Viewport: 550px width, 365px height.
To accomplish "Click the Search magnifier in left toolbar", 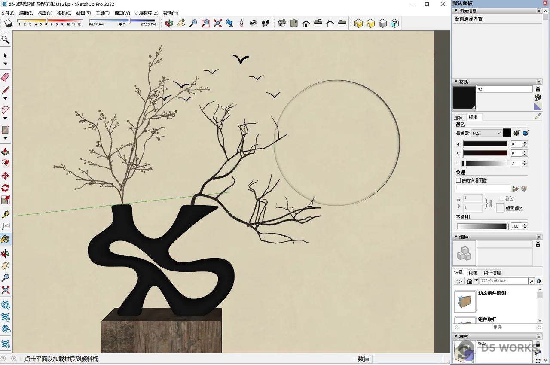I will point(6,40).
